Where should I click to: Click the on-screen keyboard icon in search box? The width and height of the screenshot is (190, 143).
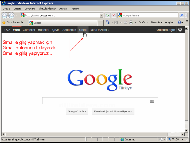pos(152,101)
